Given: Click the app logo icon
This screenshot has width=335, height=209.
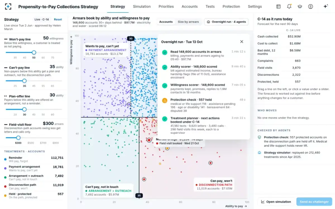Looking at the screenshot, I should point(8,6).
